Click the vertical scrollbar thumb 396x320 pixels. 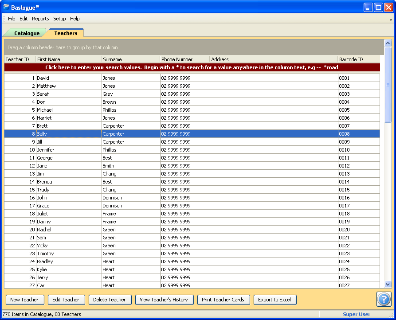coord(388,85)
